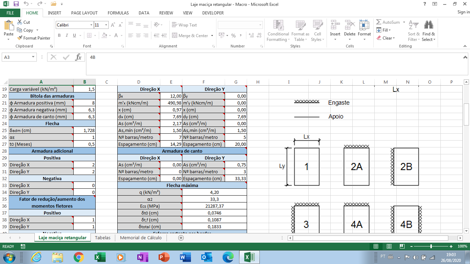This screenshot has width=470, height=264.
Task: Switch to the PAGE LAYOUT tab
Action: [x=84, y=13]
